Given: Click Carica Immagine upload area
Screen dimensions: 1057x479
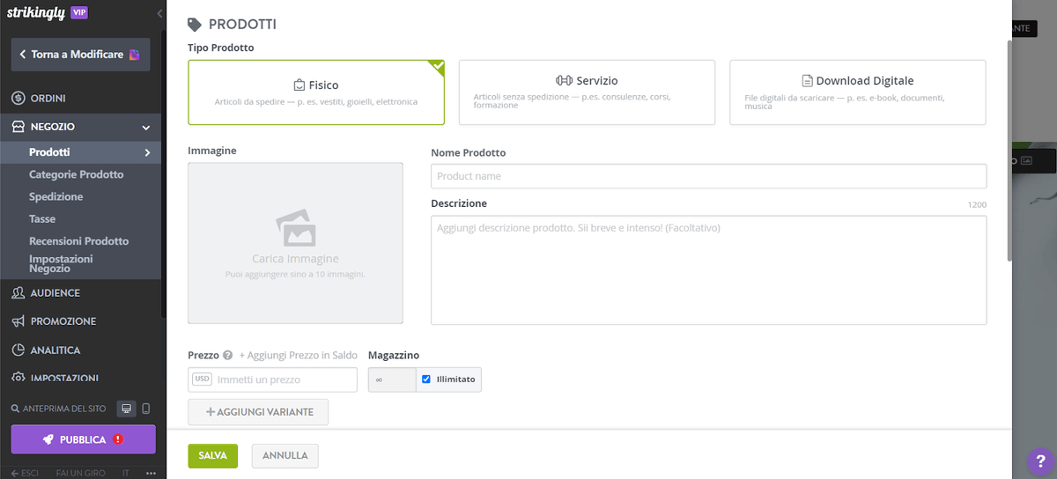Looking at the screenshot, I should [295, 243].
